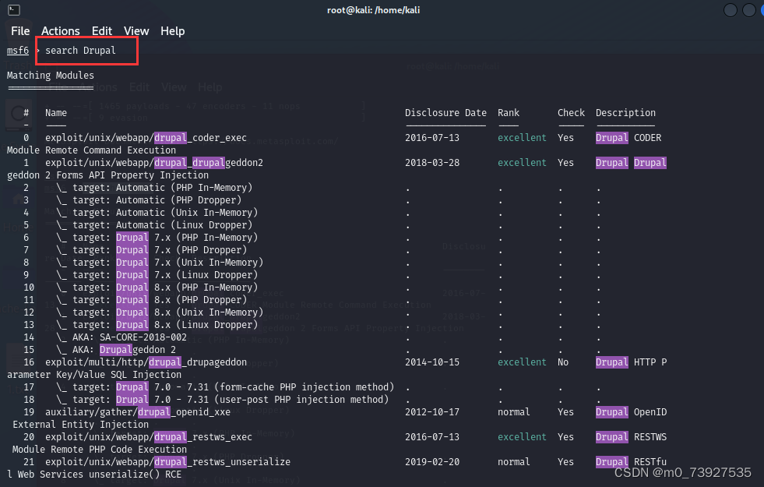Open the File menu
Image resolution: width=764 pixels, height=487 pixels.
pyautogui.click(x=19, y=31)
